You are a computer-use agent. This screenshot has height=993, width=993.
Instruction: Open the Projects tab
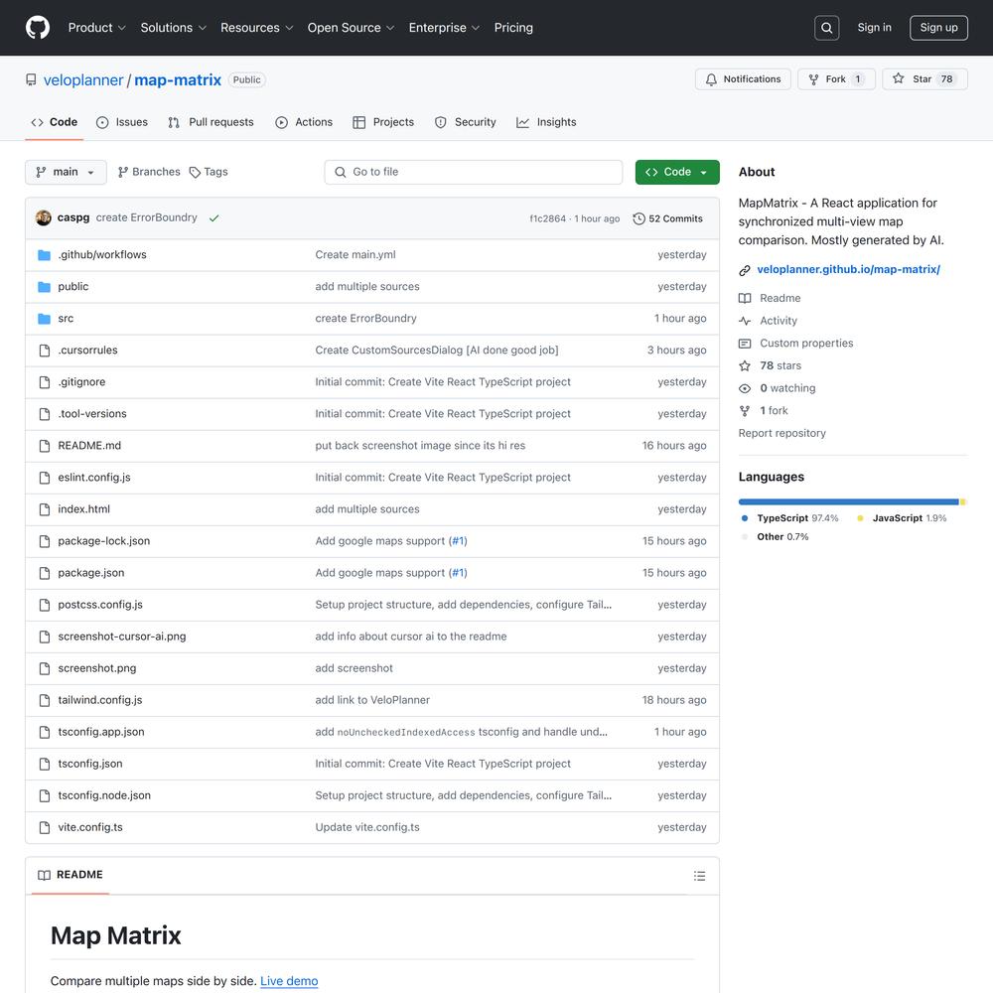(383, 122)
